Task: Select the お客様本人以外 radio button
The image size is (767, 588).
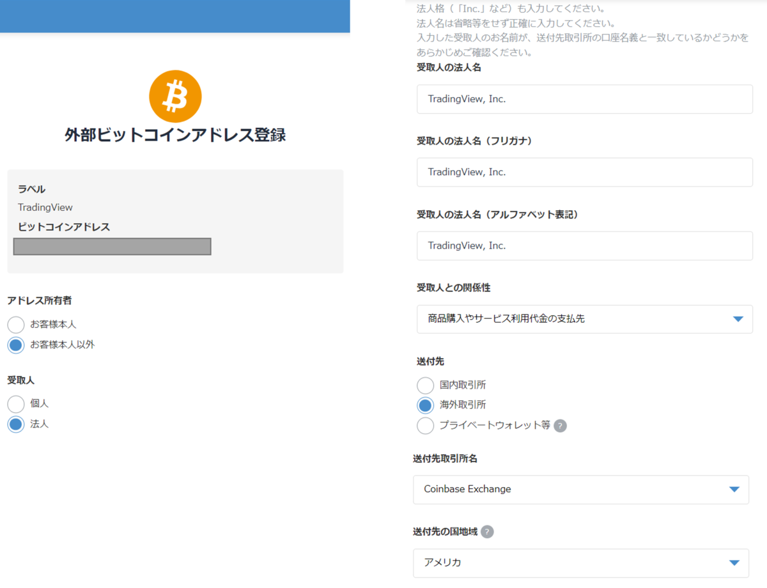Action: [x=16, y=344]
